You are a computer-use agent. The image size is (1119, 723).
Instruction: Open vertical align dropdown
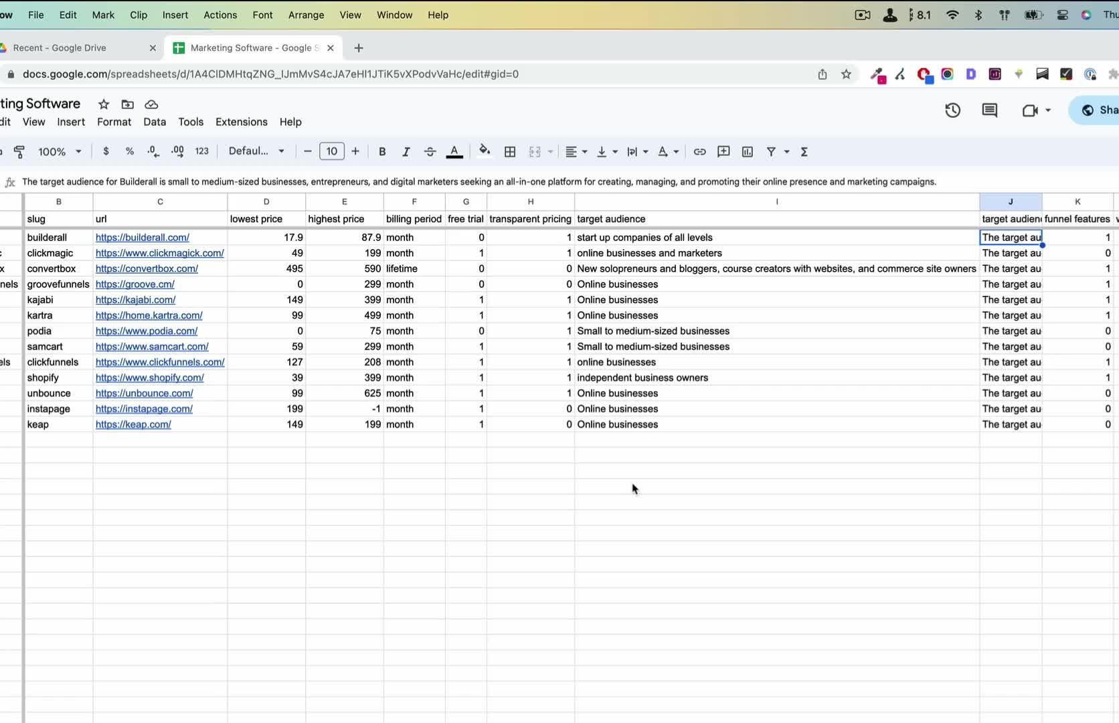pyautogui.click(x=606, y=151)
